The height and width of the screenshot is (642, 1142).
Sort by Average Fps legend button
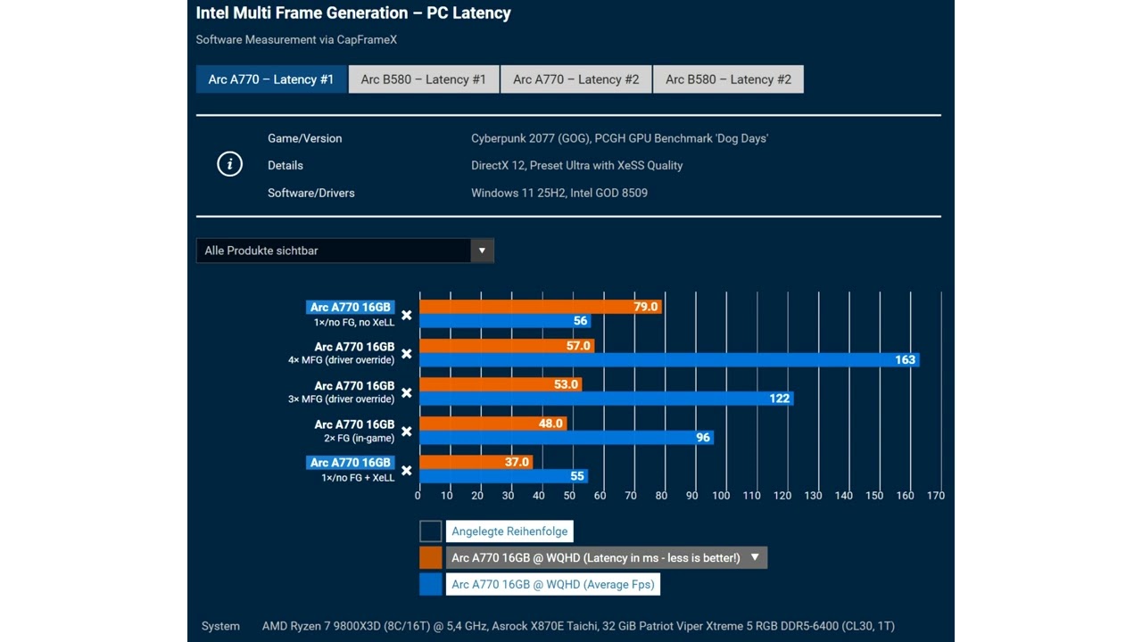point(553,585)
